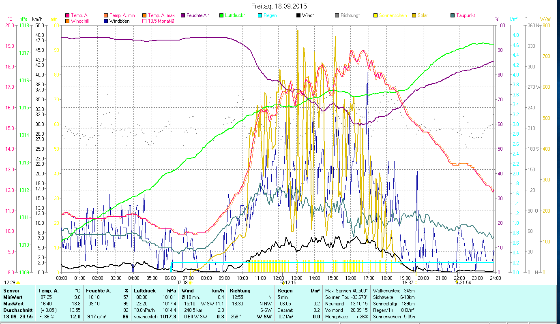
Task: Click the Temp. A. column header in table
Action: click(x=48, y=291)
